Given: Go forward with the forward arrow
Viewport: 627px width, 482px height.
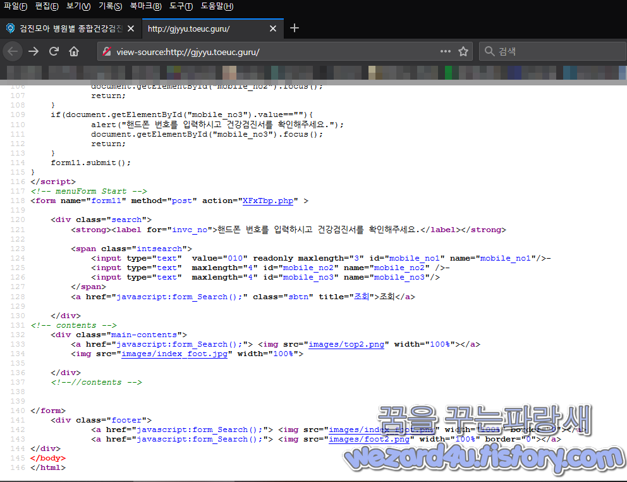Looking at the screenshot, I should [33, 51].
